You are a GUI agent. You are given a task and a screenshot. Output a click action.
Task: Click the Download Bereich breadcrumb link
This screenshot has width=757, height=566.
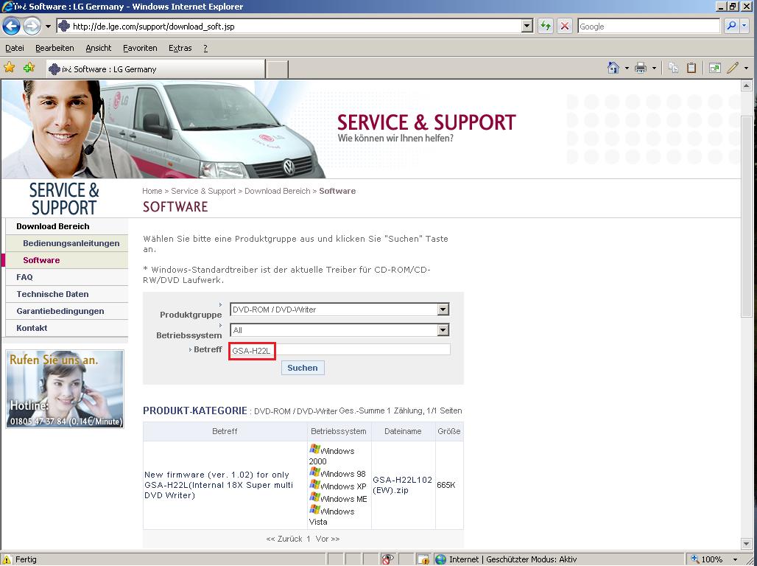tap(277, 191)
